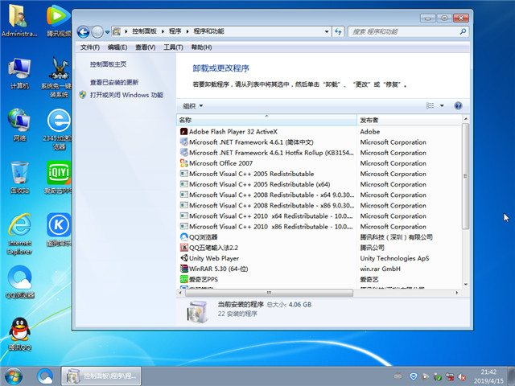Go to 控制面板主页 link
This screenshot has height=386, width=515.
click(x=108, y=64)
